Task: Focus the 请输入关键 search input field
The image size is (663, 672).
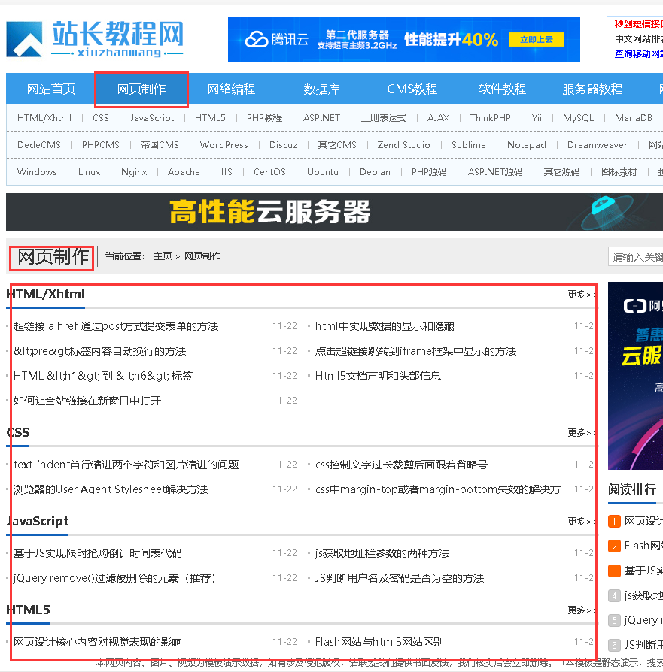Action: (636, 257)
